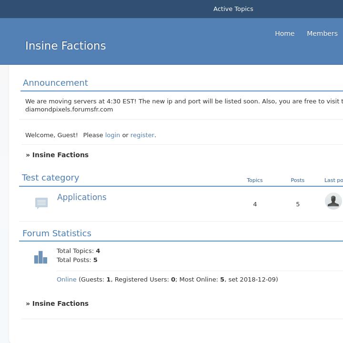Click the Forum Statistics bar chart icon

[40, 257]
